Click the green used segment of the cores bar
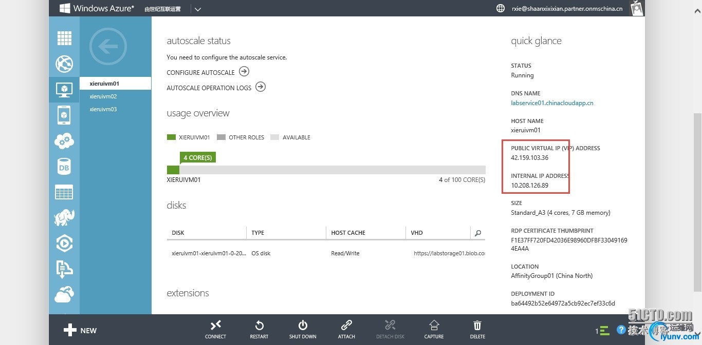The image size is (702, 345). (173, 170)
